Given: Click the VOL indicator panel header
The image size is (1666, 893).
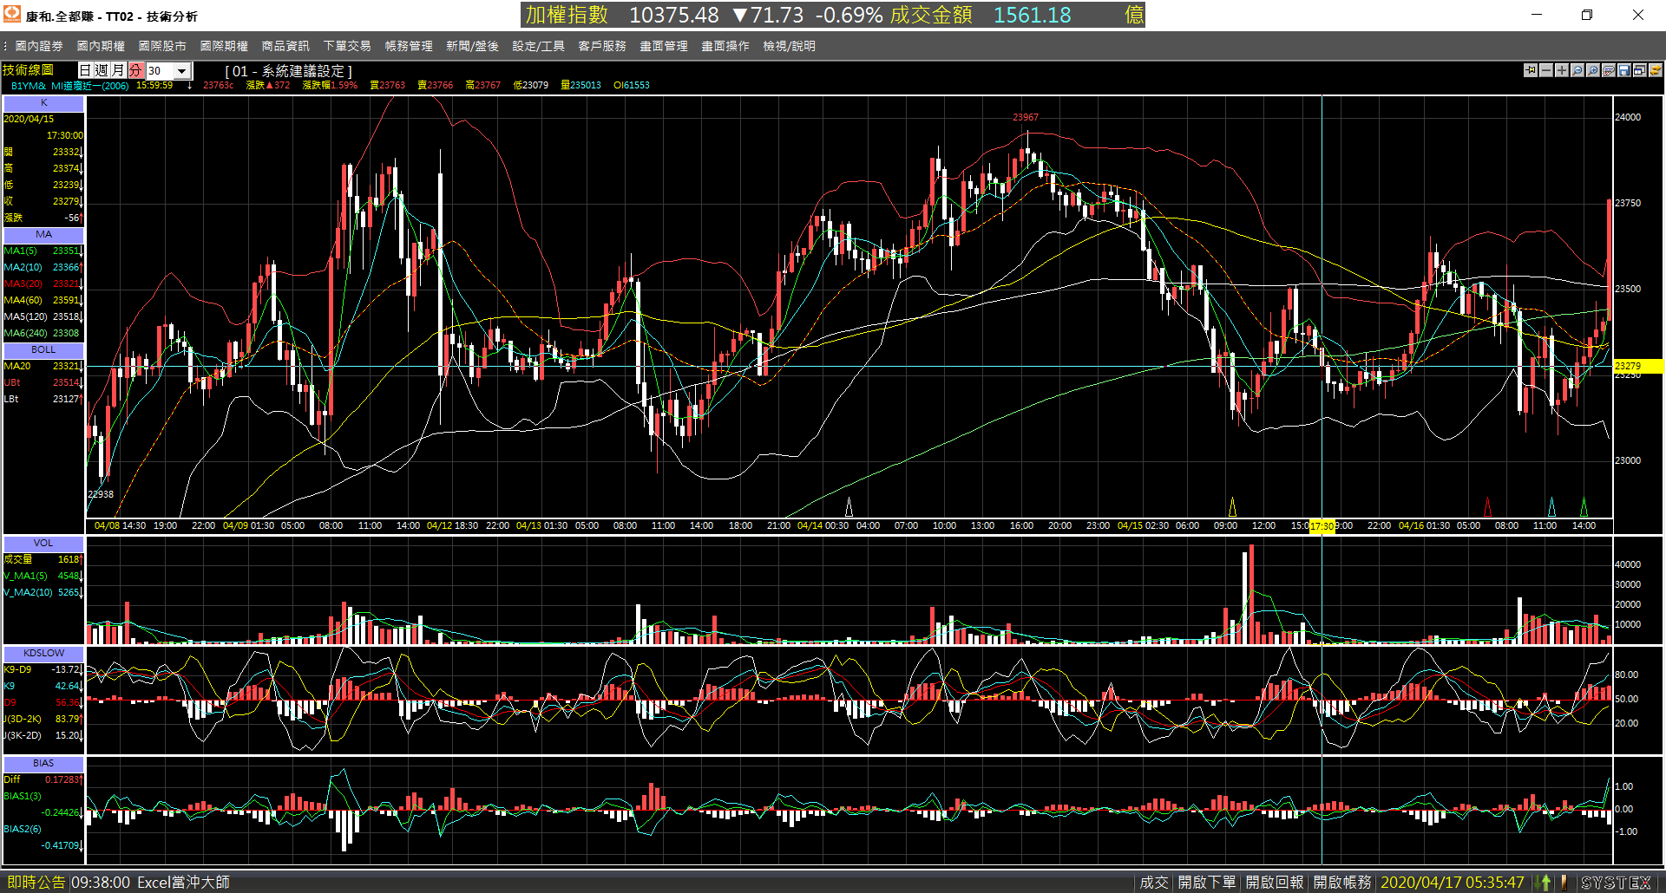Looking at the screenshot, I should (43, 544).
